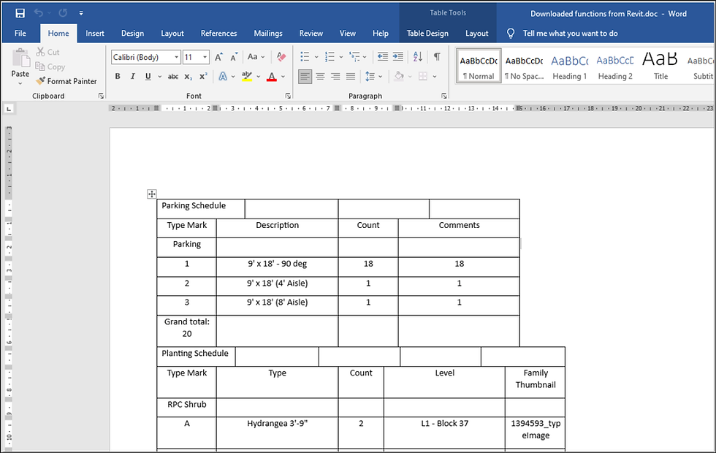Screen dimensions: 716x453
Task: Click the Sort icon
Action: (418, 57)
